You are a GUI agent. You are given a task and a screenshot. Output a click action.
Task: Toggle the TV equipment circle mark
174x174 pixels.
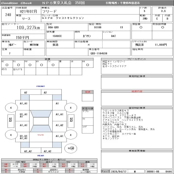pos(53,65)
